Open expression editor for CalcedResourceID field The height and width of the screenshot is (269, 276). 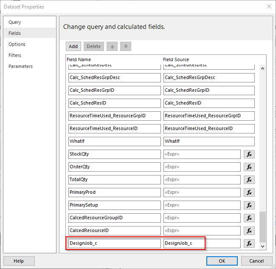click(249, 231)
